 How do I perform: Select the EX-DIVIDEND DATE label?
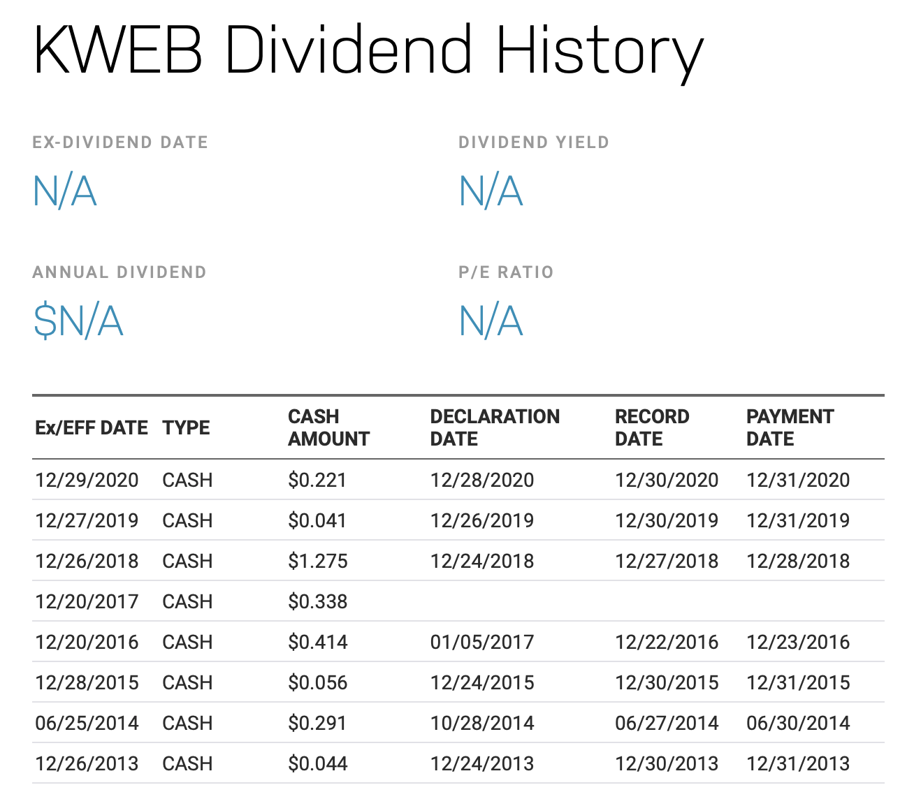point(120,142)
